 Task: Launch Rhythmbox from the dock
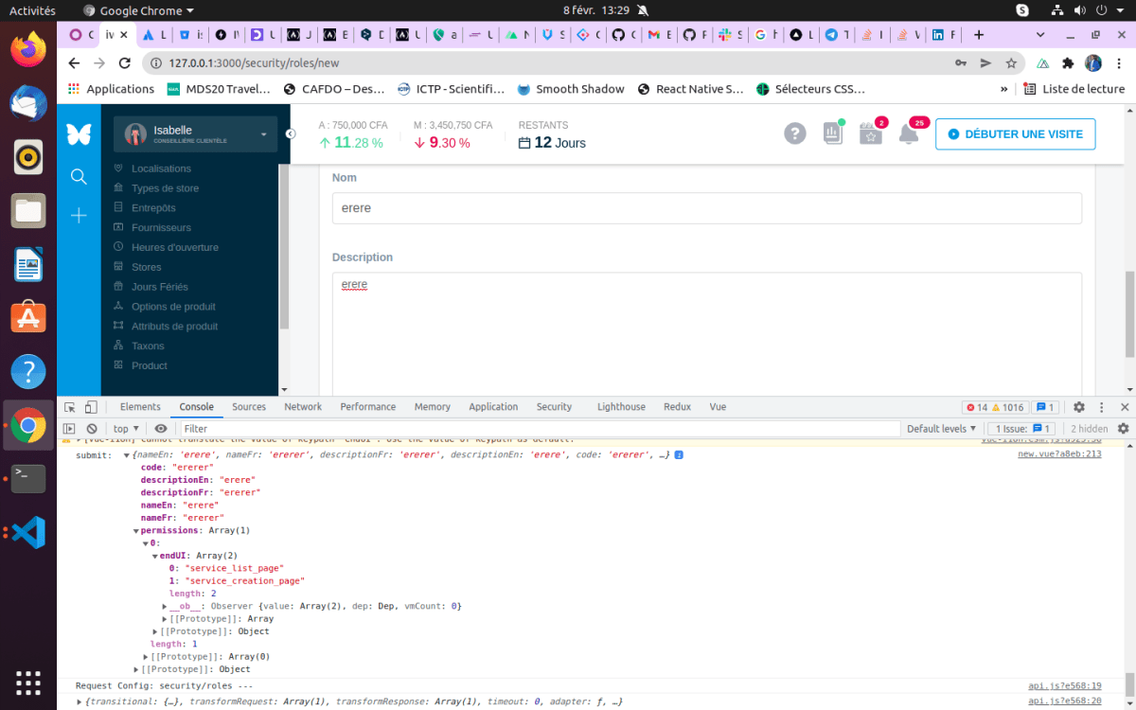pyautogui.click(x=28, y=156)
